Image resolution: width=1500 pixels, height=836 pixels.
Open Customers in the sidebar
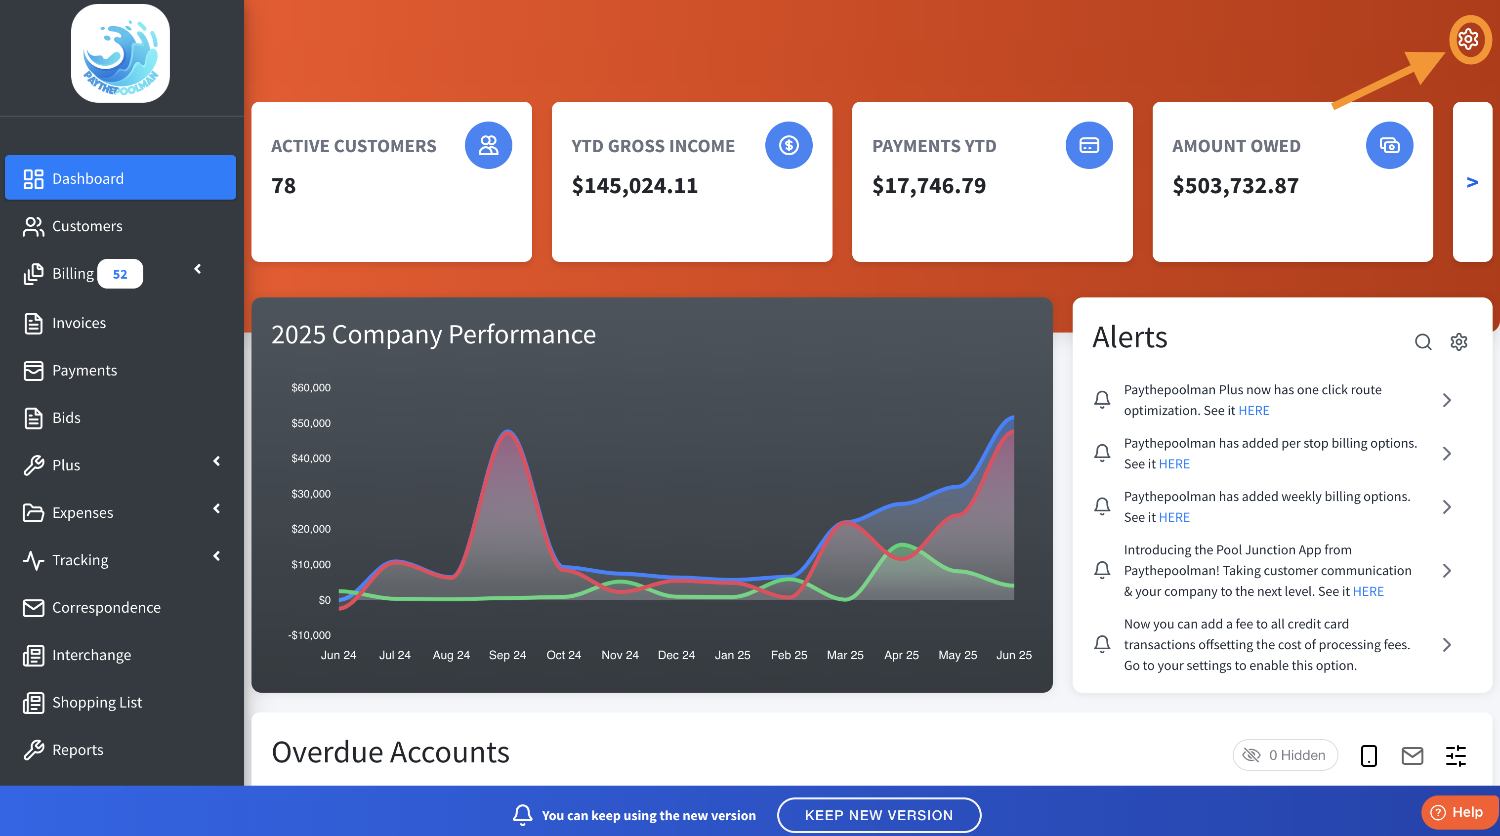click(x=87, y=226)
